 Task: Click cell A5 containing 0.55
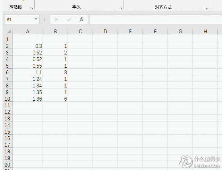[28, 66]
